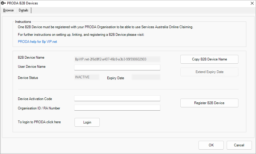Screen dimensions: 256x154
Task: Click the 'B2B Device Name' label
Action: coord(31,57)
